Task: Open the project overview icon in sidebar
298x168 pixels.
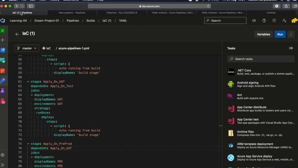Action: tap(3, 31)
